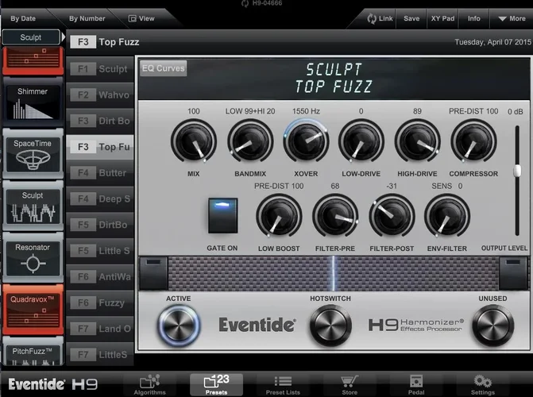533x397 pixels.
Task: Select the F1 Sculpt preset
Action: click(x=100, y=69)
